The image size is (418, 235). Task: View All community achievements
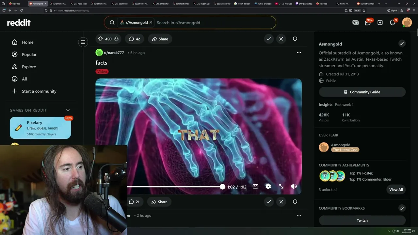click(396, 190)
